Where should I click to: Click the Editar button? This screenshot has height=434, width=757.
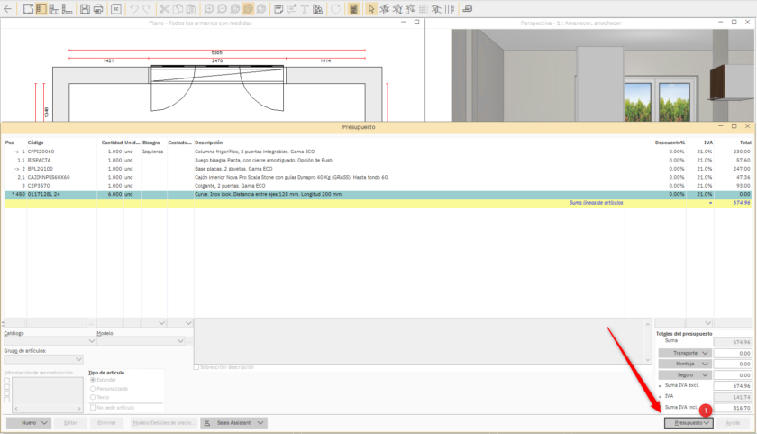pyautogui.click(x=70, y=423)
